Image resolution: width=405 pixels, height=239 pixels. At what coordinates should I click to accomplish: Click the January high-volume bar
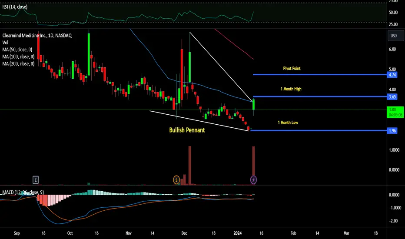253,162
